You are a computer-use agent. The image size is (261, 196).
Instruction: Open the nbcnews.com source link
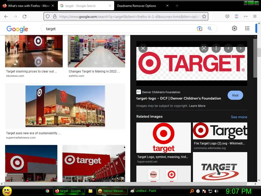pos(15,76)
